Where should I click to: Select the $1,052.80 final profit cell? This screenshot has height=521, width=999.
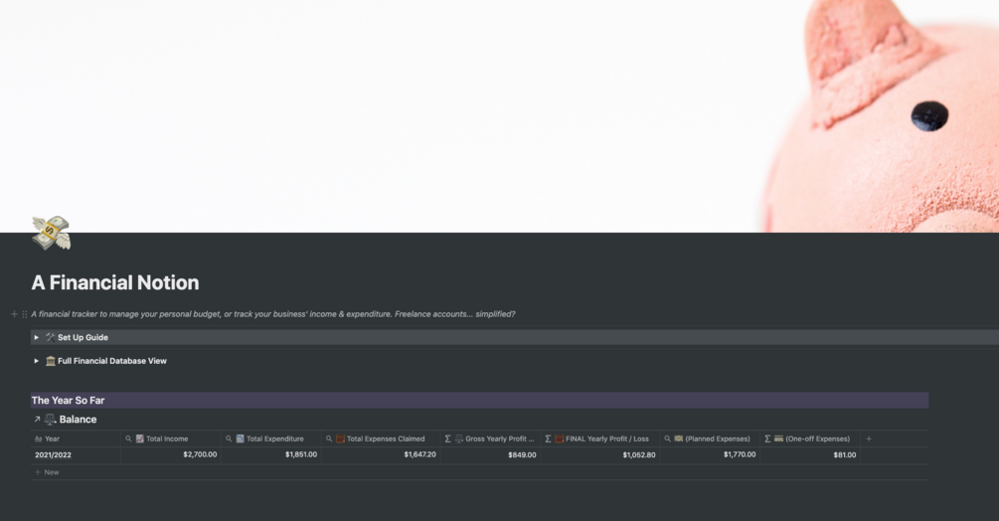tap(599, 454)
